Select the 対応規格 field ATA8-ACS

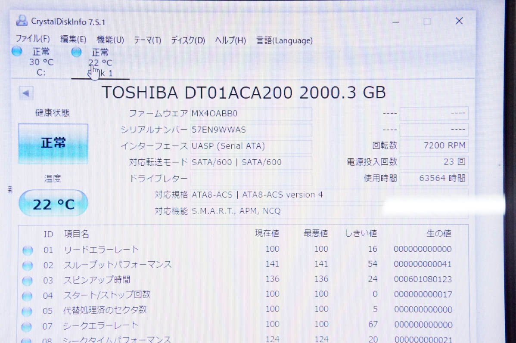[329, 195]
